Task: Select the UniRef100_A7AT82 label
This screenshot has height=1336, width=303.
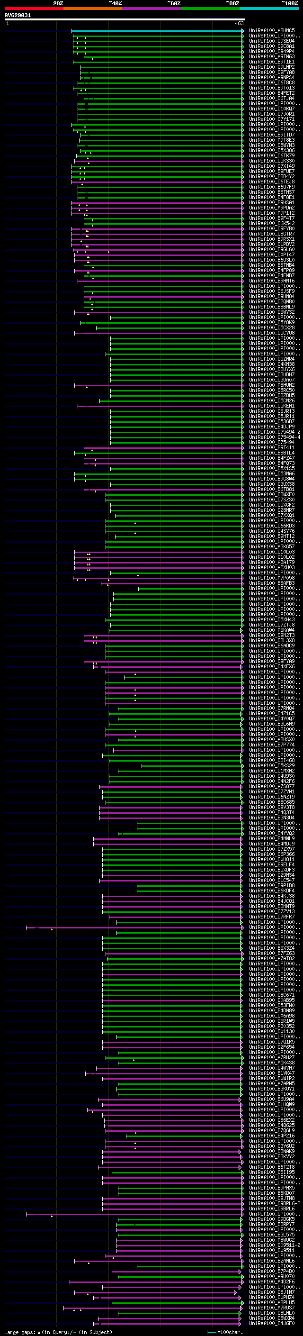Action: (x=272, y=958)
